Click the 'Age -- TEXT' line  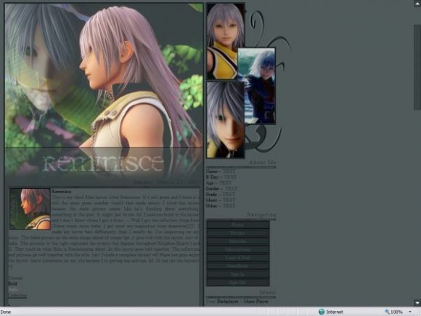[218, 183]
